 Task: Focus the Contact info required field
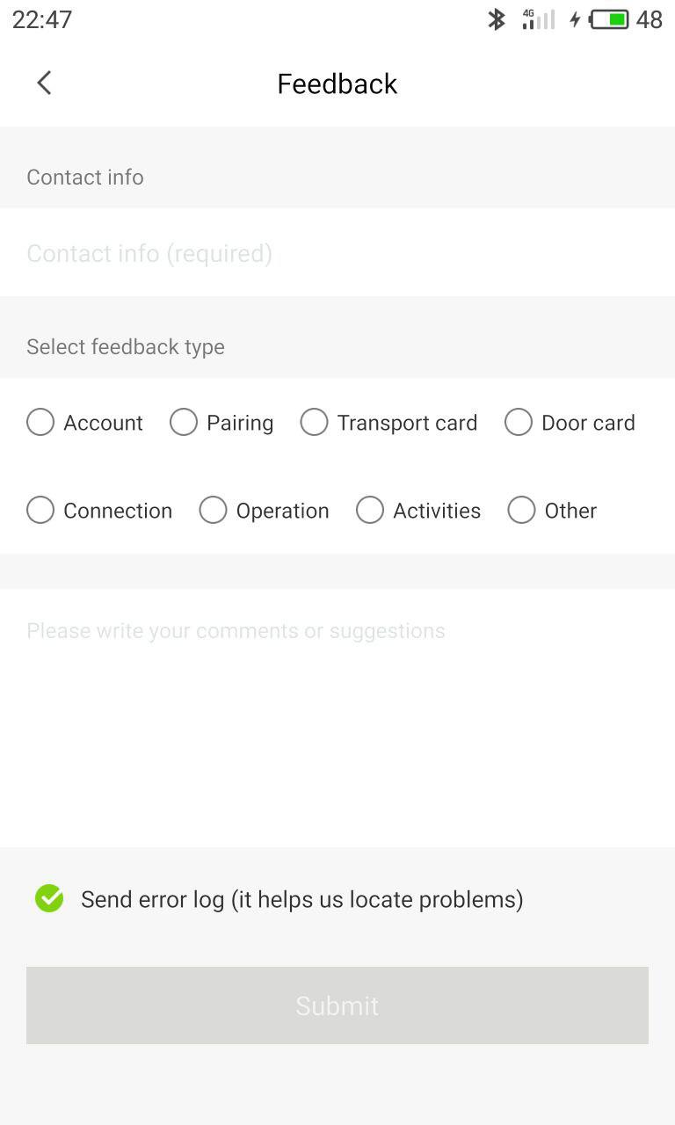tap(337, 253)
